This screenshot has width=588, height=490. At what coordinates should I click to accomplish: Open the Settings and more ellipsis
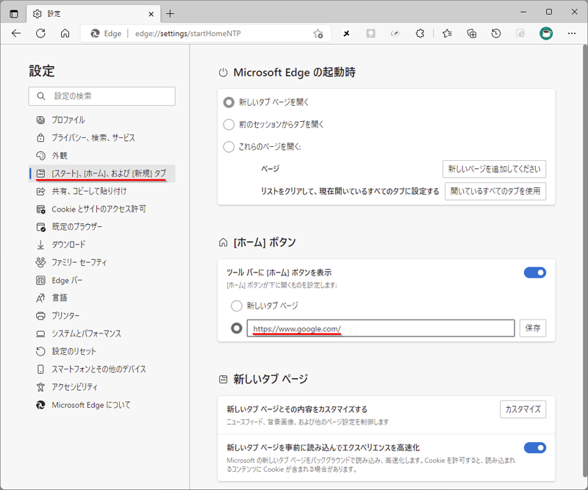click(572, 33)
